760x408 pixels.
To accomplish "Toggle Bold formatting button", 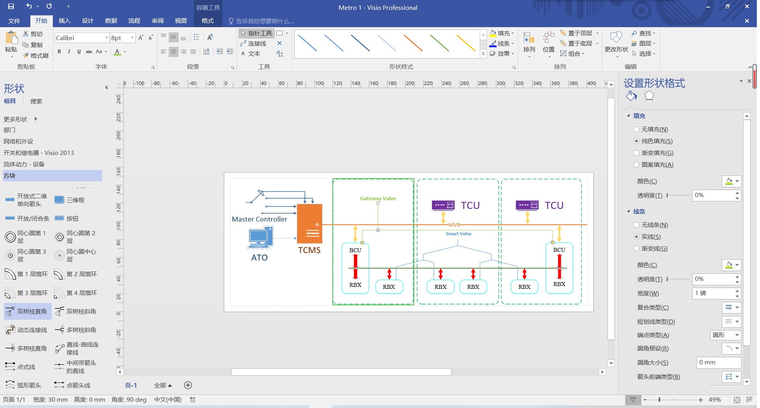I will (59, 52).
